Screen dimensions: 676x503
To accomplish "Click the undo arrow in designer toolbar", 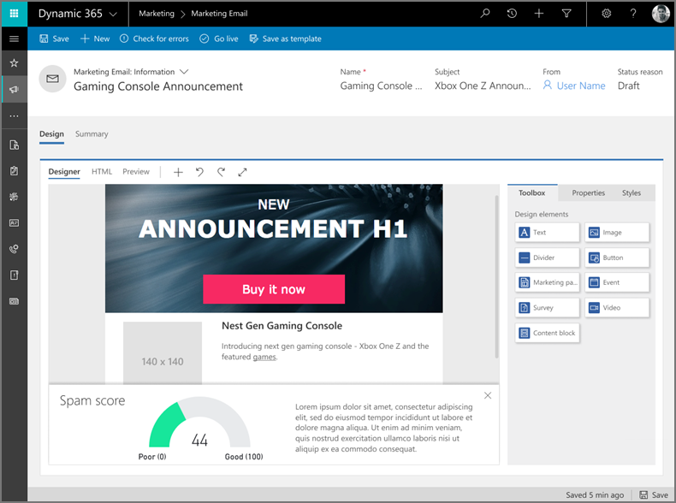I will tap(199, 172).
